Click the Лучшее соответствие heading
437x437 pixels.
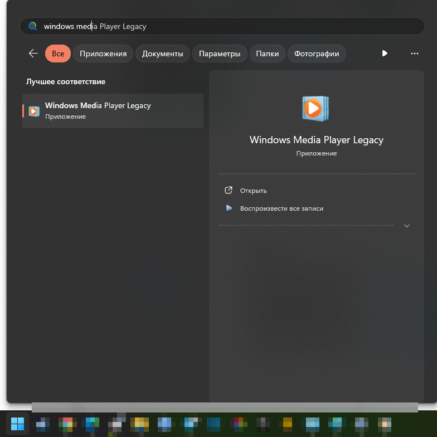(x=66, y=81)
